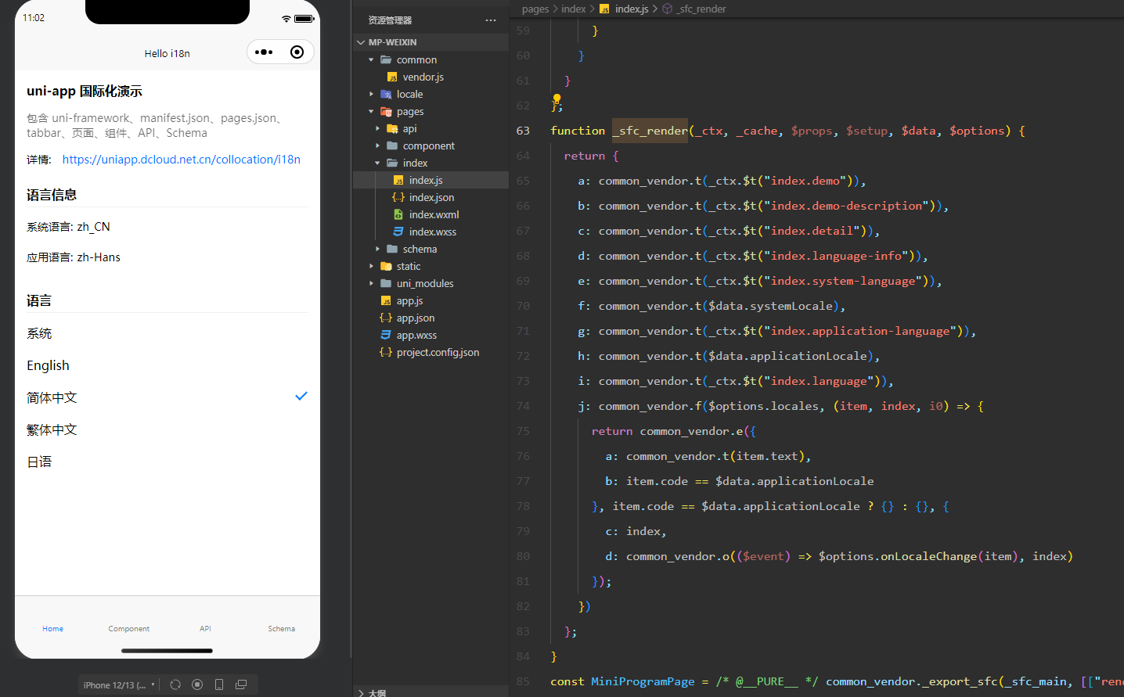
Task: Click the phone device frame icon
Action: pos(219,684)
